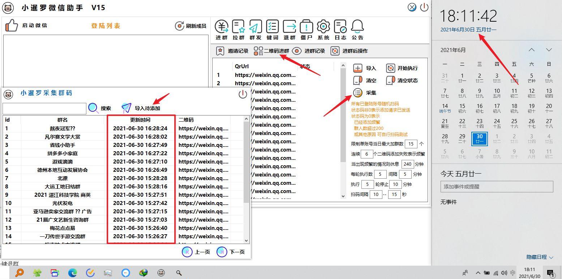The width and height of the screenshot is (562, 279).
Task: Show hidden tray icons chevron
Action: pyautogui.click(x=478, y=273)
